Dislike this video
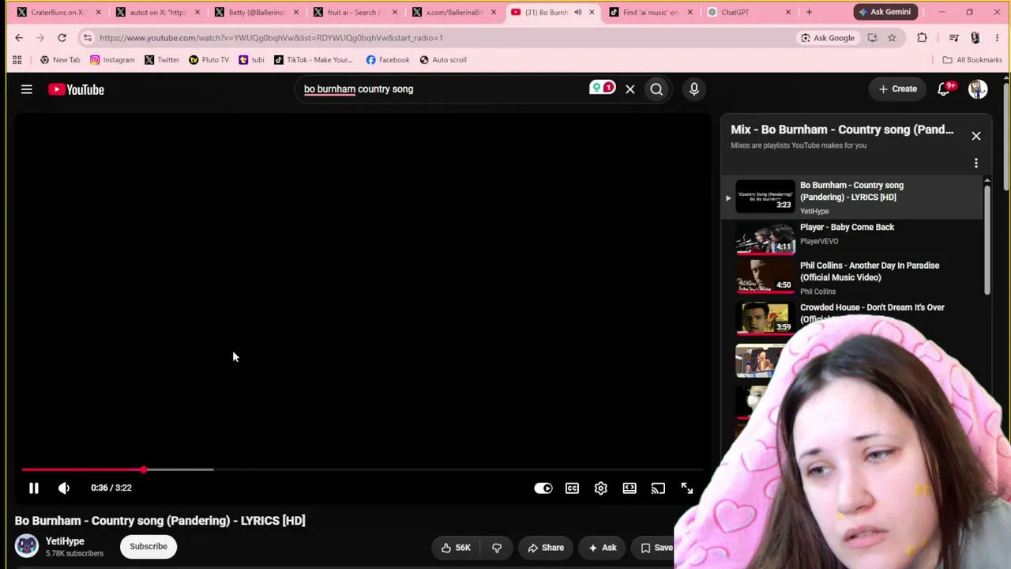Screen dimensions: 1011x569 click(497, 548)
